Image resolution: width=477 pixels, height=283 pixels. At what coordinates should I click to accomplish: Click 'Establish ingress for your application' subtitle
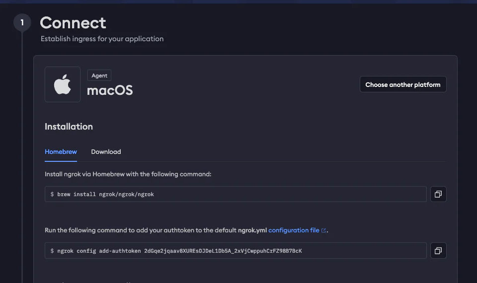(102, 39)
